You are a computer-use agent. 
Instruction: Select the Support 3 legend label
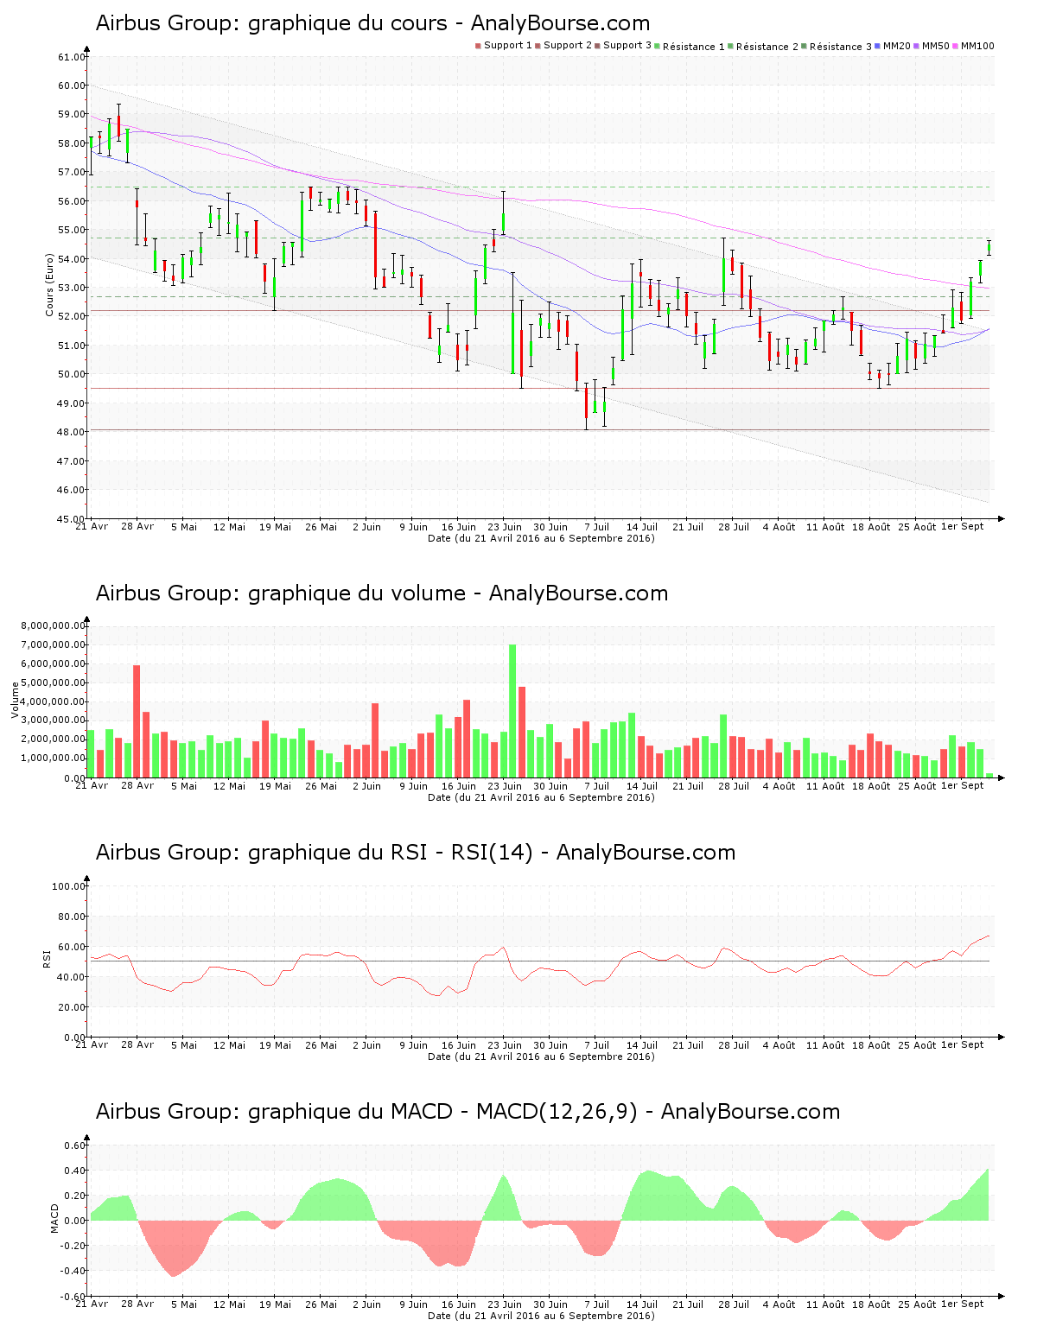pos(627,46)
